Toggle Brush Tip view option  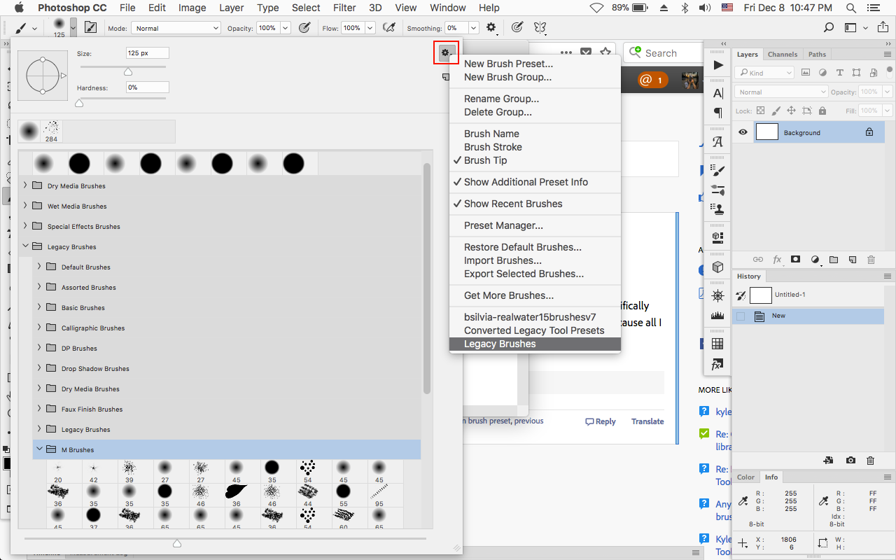click(x=485, y=160)
